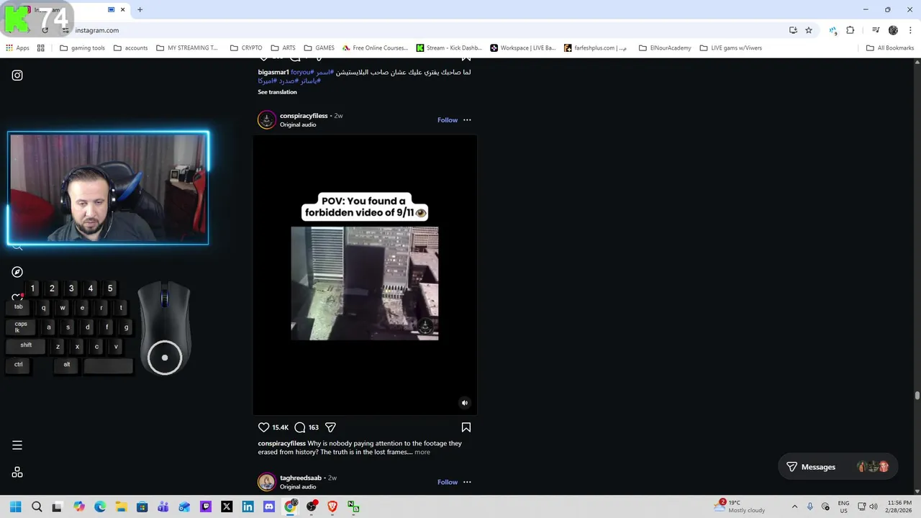The image size is (921, 518).
Task: Open MY STREAMING T... bookmark folder
Action: (x=186, y=48)
